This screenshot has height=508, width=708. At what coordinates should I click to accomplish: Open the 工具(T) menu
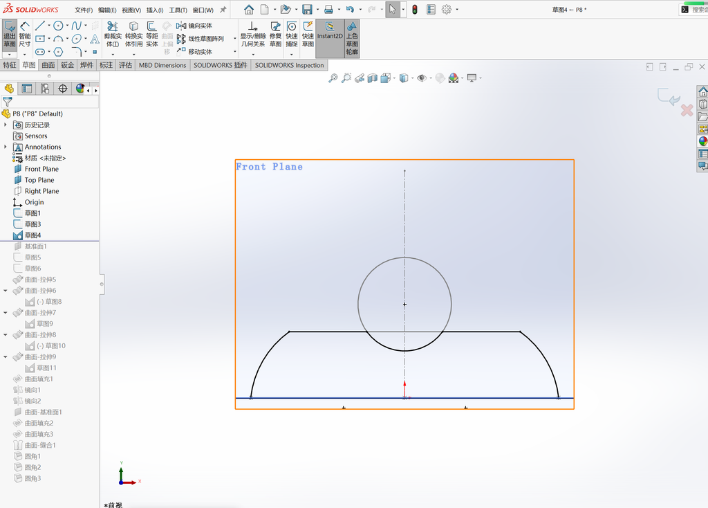coord(178,10)
